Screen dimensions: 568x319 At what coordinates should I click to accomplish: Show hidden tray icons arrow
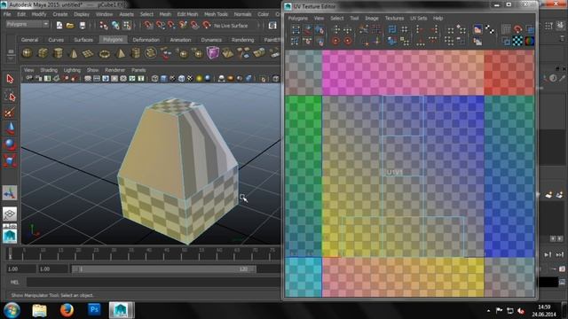488,310
